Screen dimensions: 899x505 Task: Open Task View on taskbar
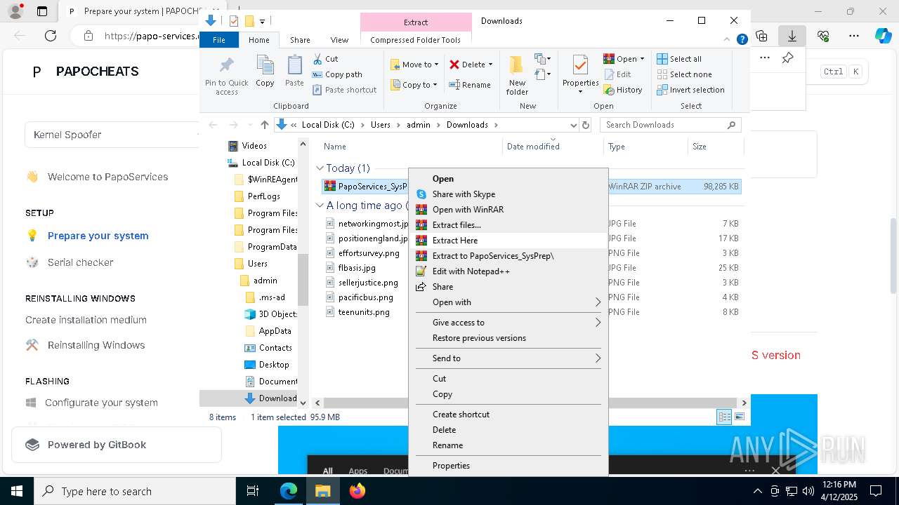[x=253, y=491]
